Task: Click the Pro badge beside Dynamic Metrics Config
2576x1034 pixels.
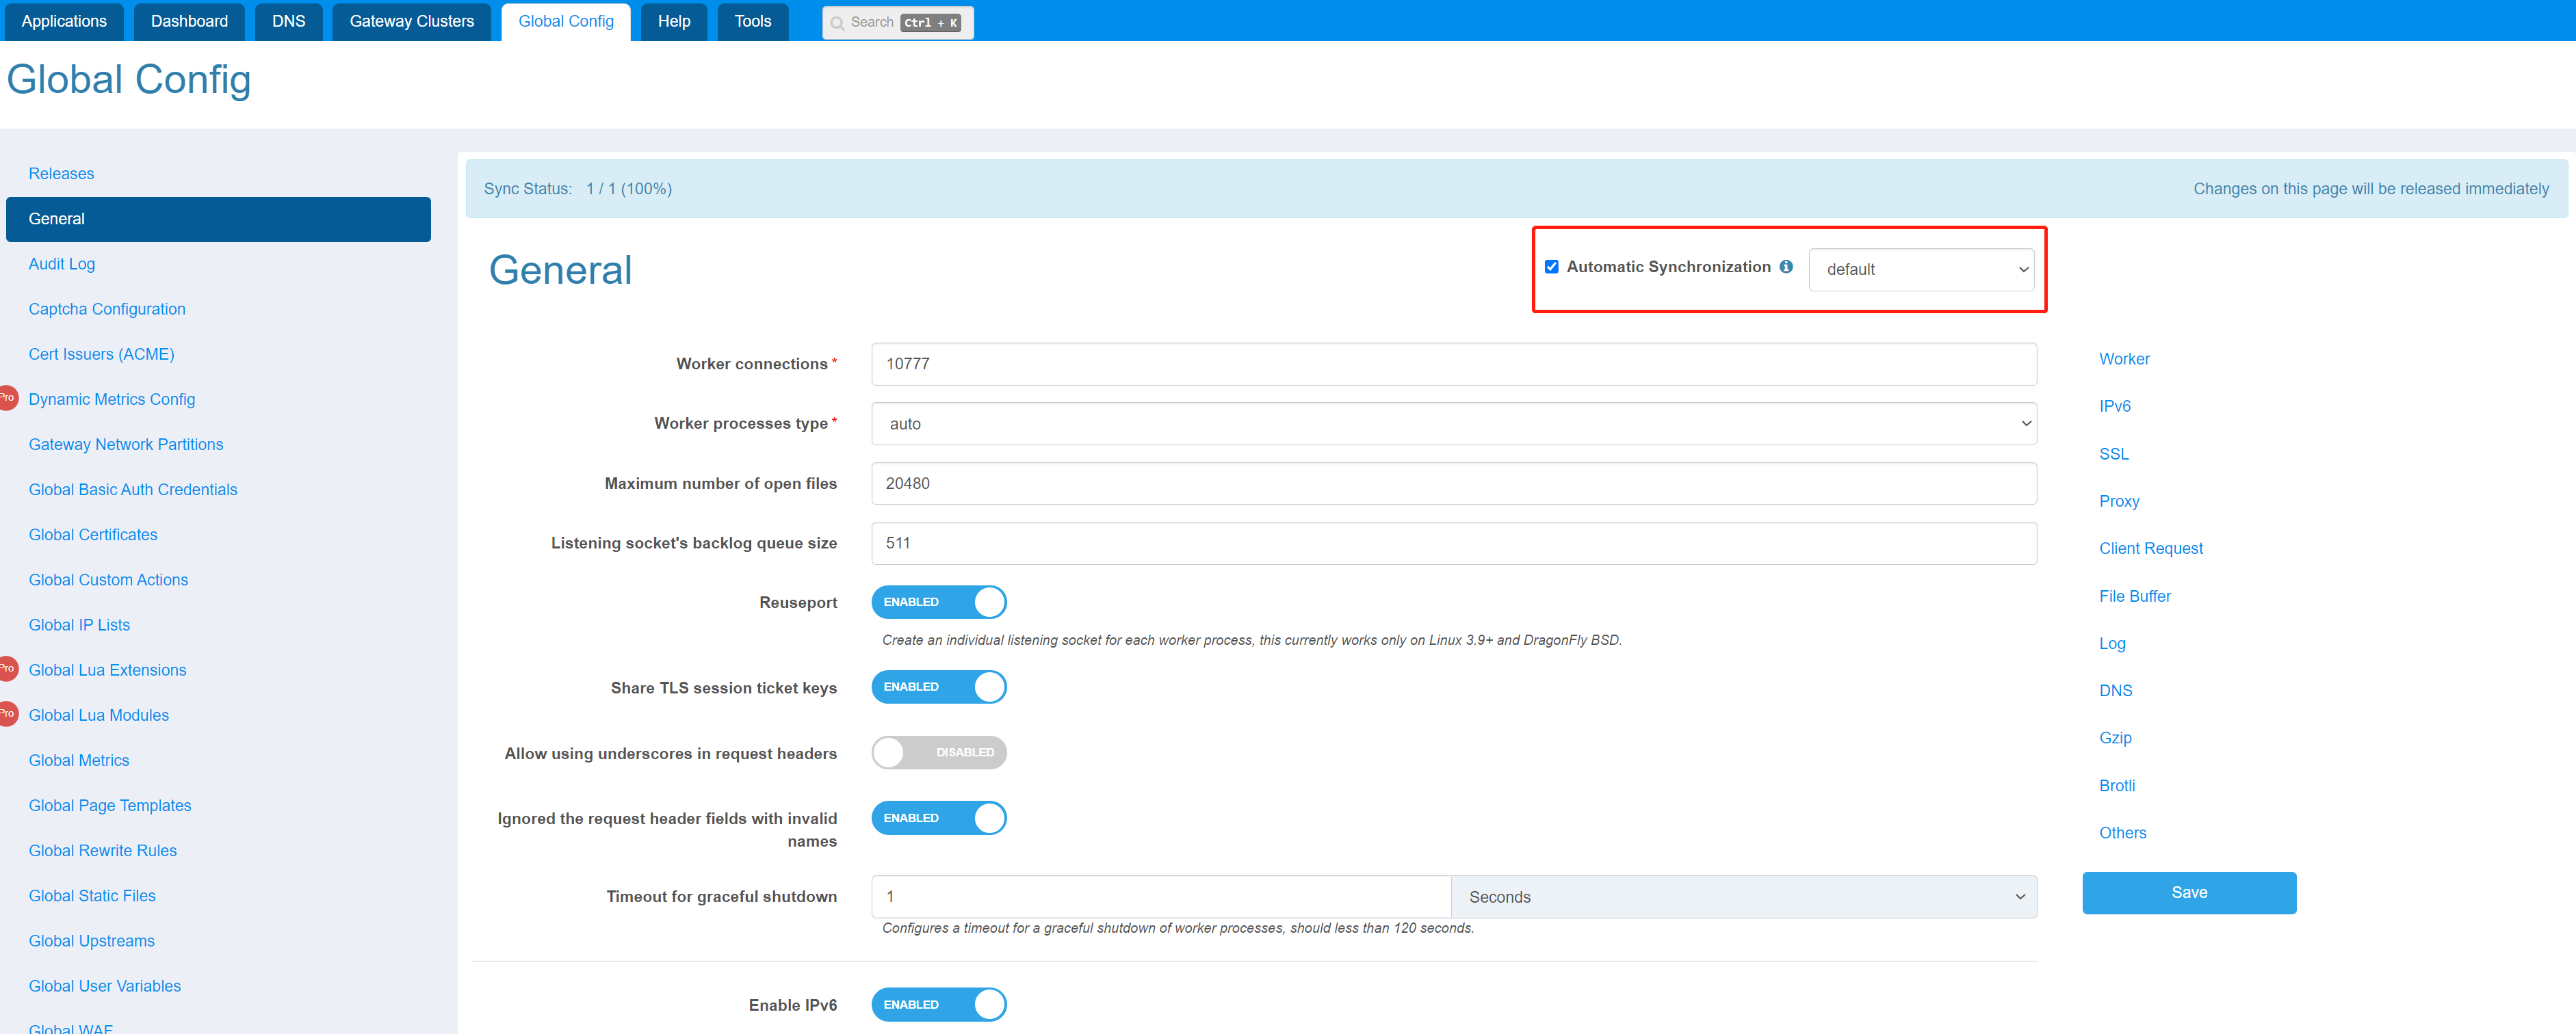Action: coord(8,397)
